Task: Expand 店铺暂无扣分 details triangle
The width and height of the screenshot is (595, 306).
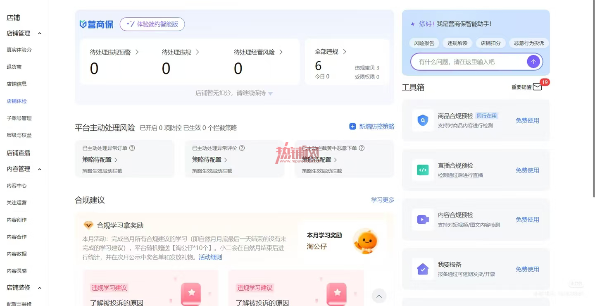Action: 271,93
